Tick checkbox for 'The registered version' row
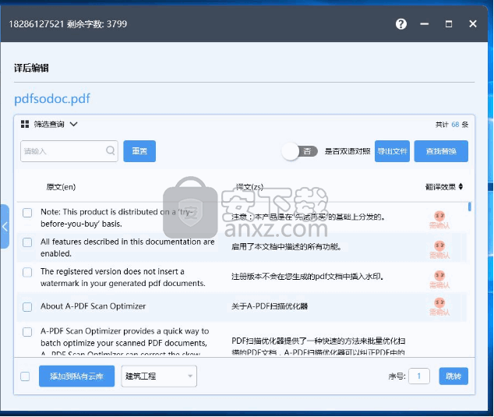Image resolution: width=494 pixels, height=417 pixels. pos(27,272)
